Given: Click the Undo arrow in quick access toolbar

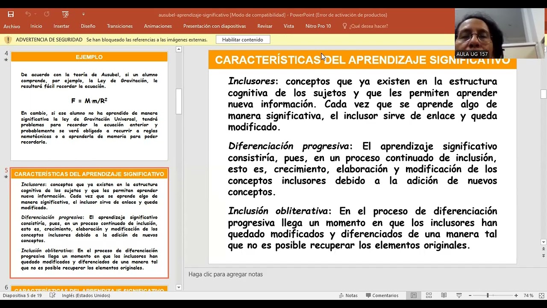Looking at the screenshot, I should coord(28,14).
